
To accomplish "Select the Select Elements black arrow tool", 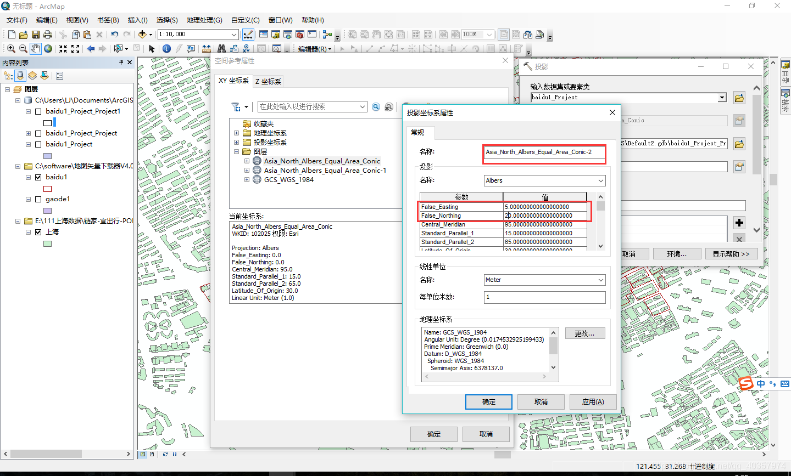I will coord(152,49).
